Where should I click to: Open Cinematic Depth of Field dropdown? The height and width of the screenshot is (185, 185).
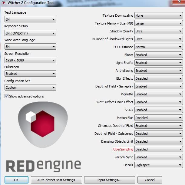coord(159,126)
